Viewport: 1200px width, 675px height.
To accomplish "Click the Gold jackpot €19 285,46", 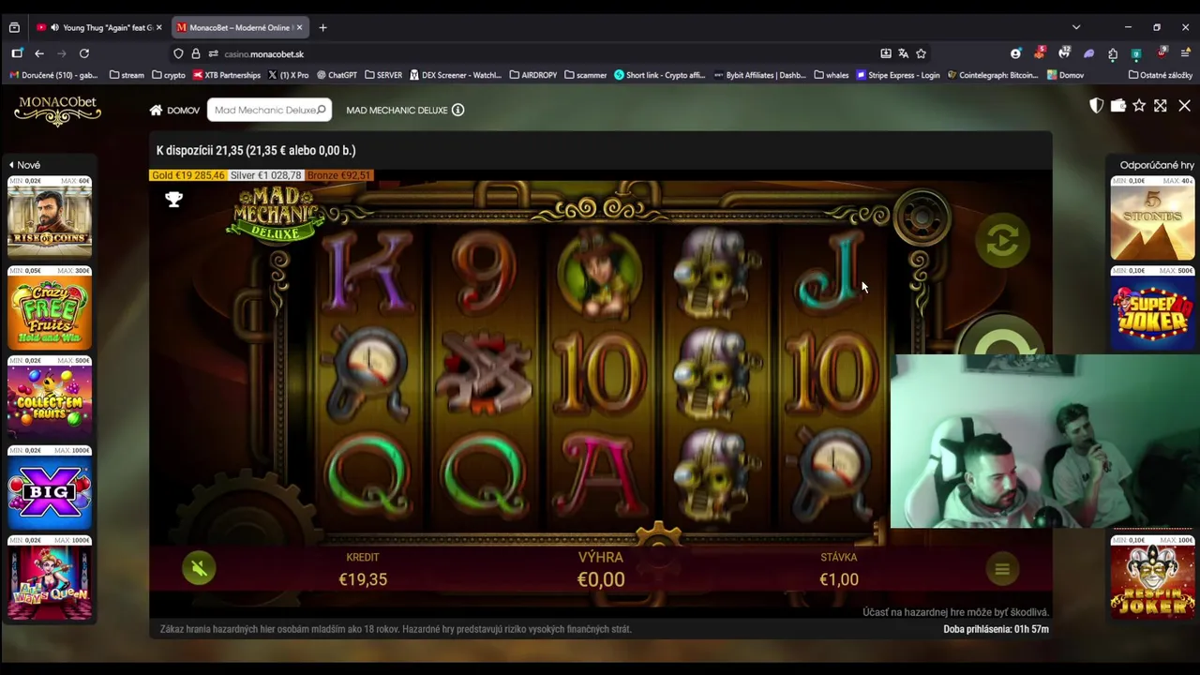I will [188, 175].
